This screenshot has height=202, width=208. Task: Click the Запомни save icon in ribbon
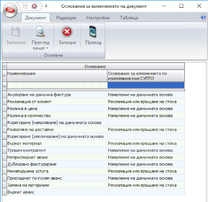coord(15,32)
